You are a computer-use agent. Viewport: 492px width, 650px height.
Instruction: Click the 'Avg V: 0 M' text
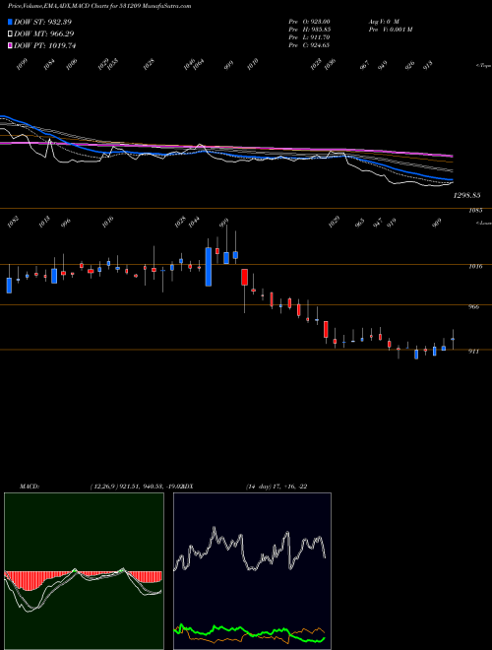click(x=383, y=22)
